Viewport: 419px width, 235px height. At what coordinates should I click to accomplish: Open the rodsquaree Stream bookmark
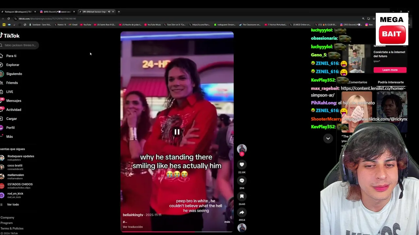click(x=225, y=24)
